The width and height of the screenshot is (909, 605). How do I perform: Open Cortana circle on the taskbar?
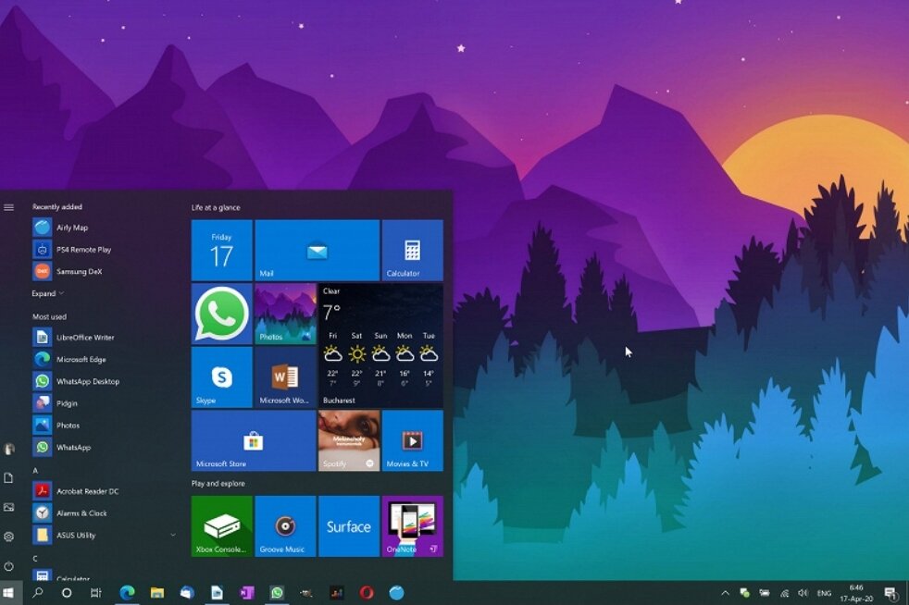click(67, 593)
